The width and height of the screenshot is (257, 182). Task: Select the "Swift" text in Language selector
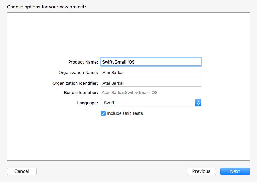click(x=109, y=103)
